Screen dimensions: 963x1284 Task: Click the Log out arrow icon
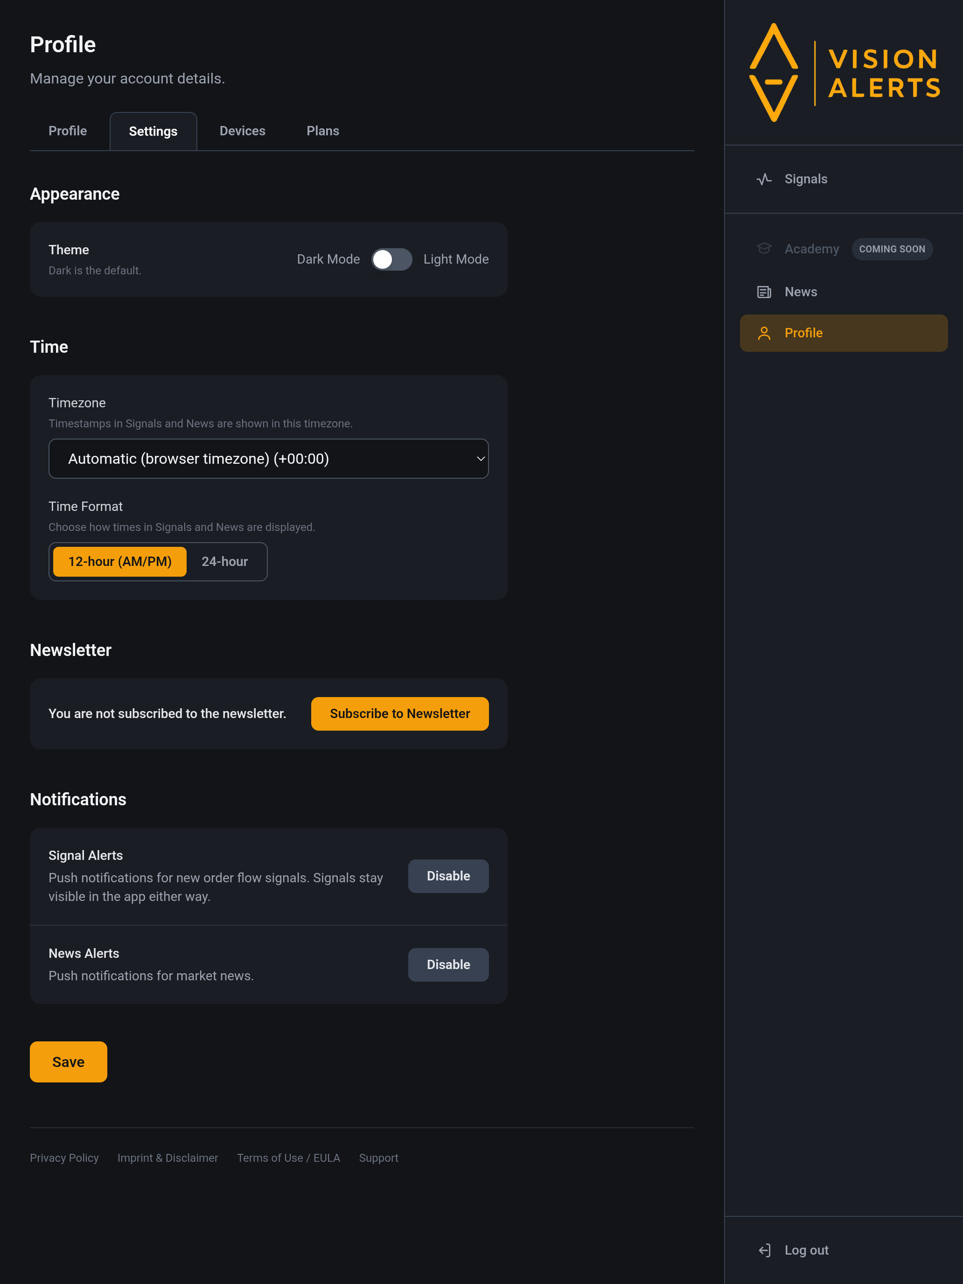coord(764,1250)
